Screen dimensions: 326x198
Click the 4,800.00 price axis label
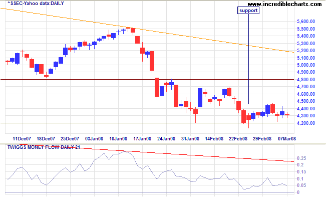coord(306,79)
